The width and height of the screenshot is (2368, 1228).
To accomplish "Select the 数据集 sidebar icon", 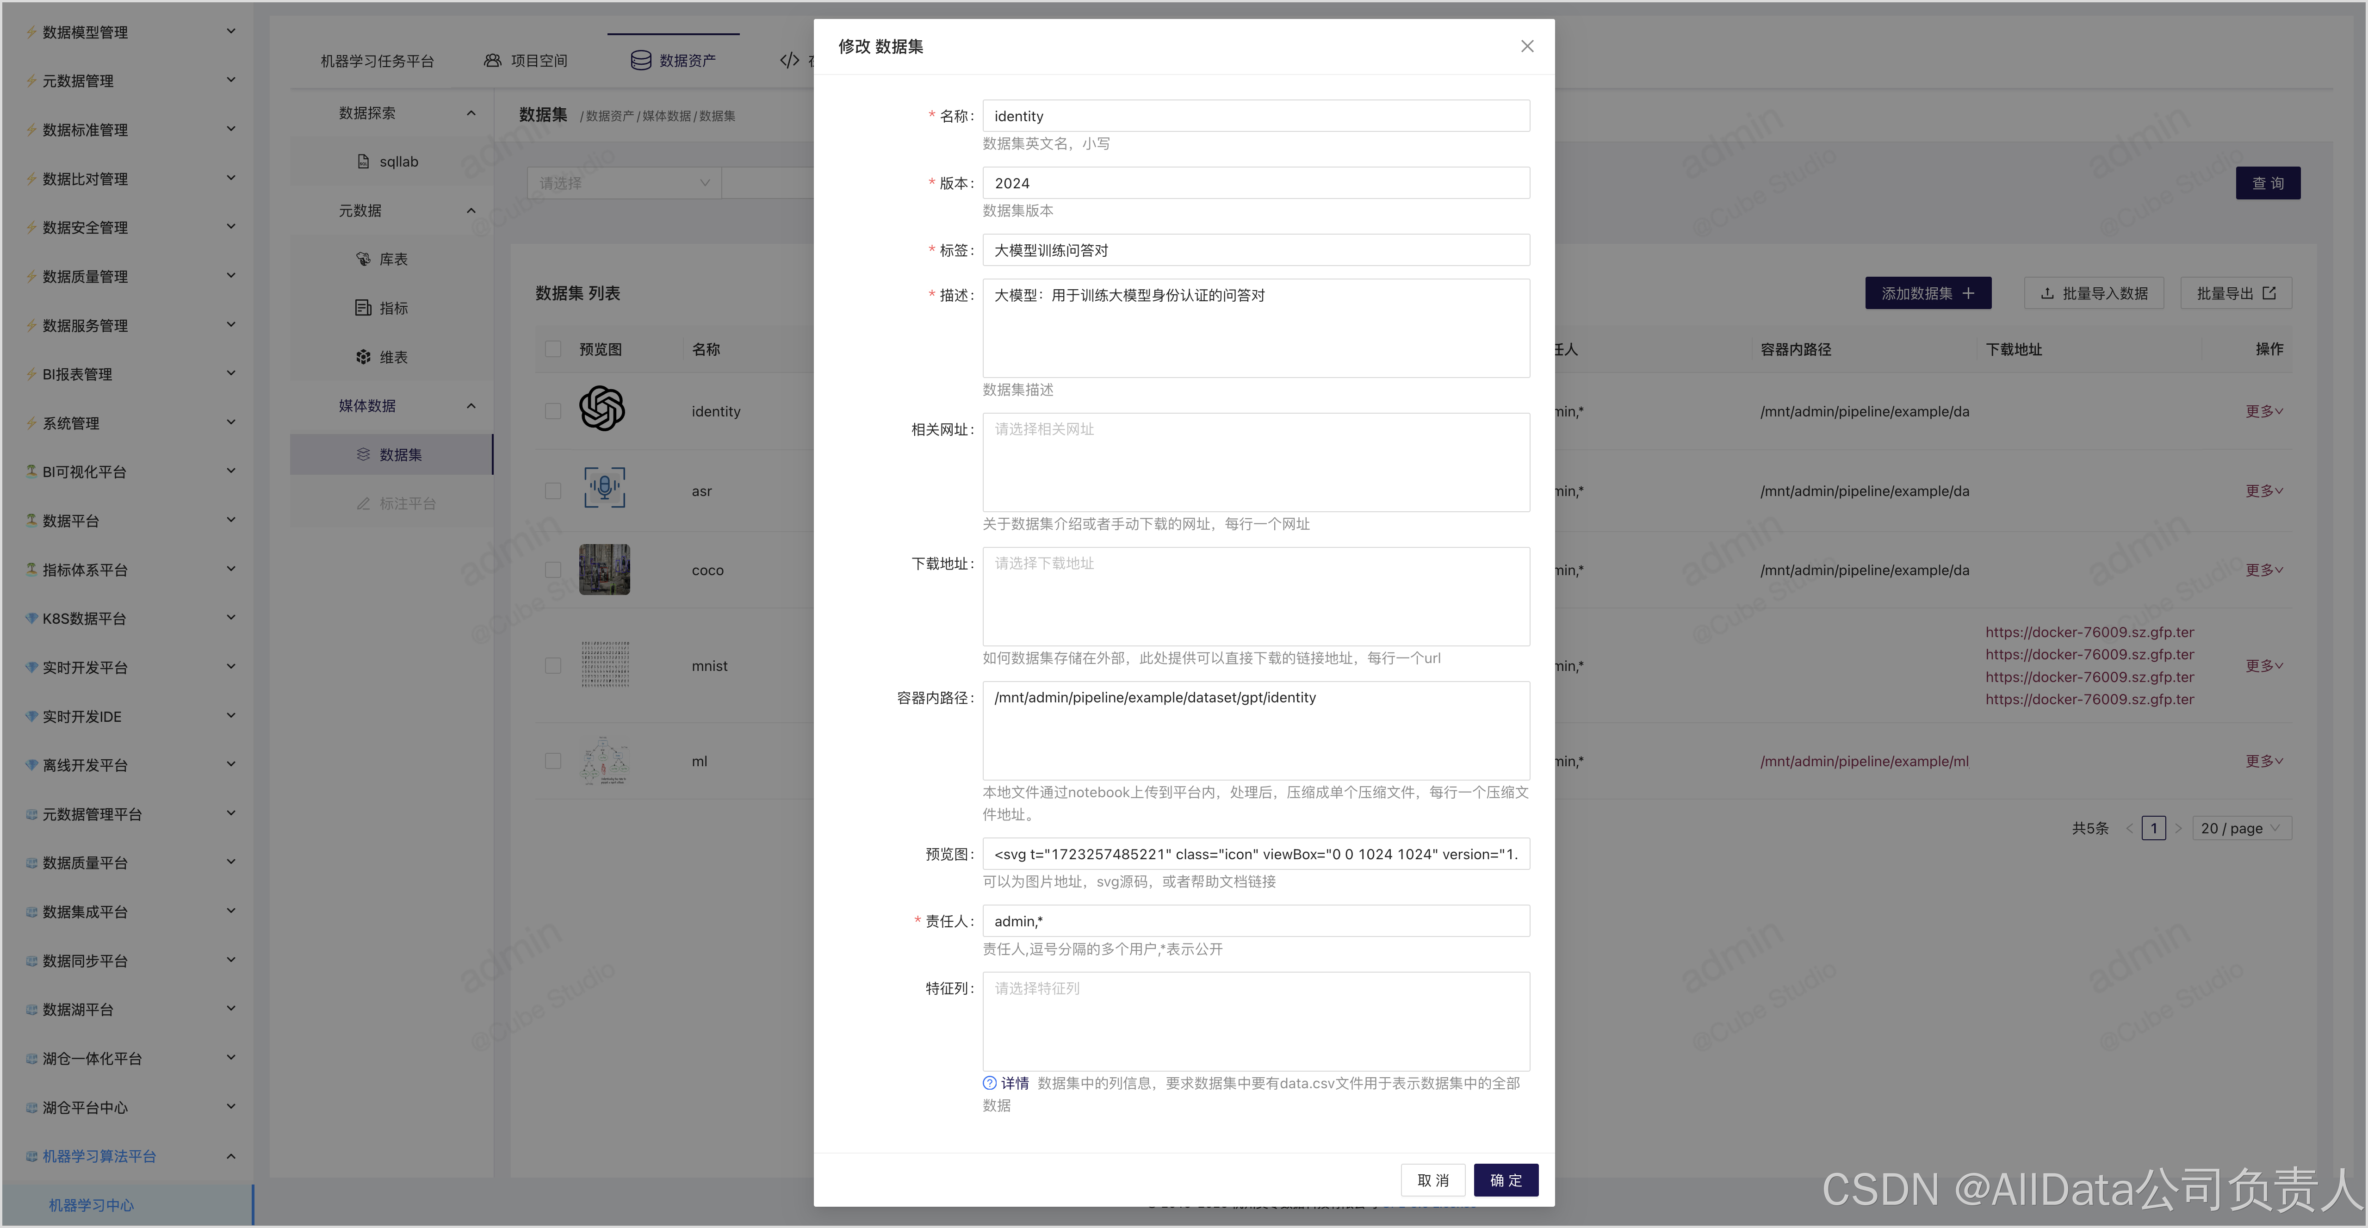I will (363, 454).
